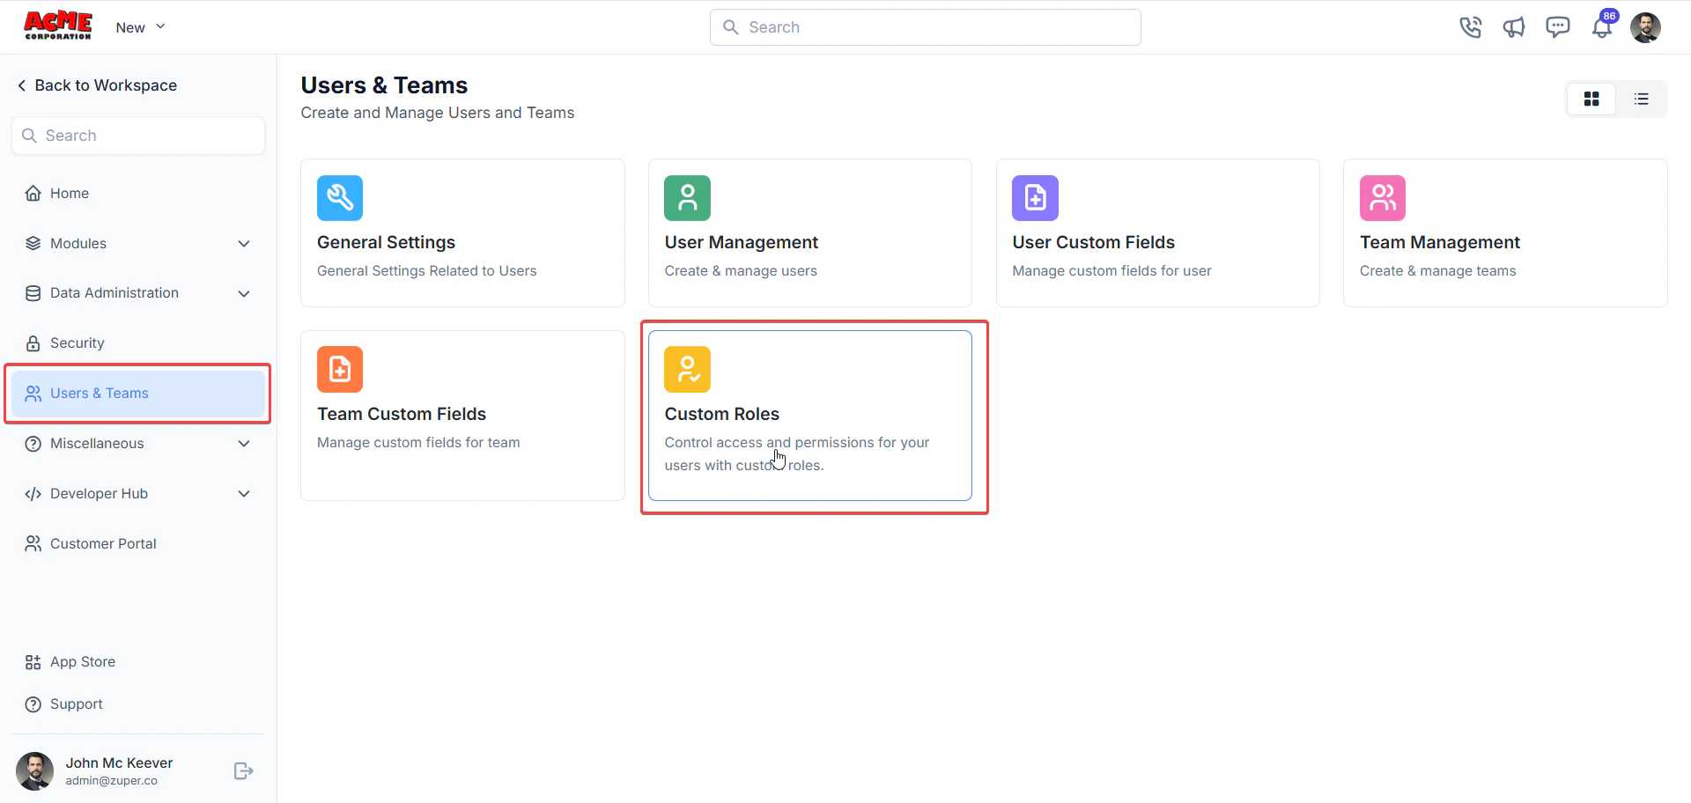The width and height of the screenshot is (1691, 803).
Task: Click the Developer Hub sidebar item
Action: point(138,494)
